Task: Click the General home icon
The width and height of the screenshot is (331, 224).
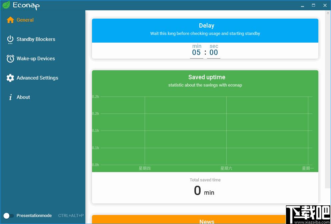Action: pyautogui.click(x=10, y=20)
